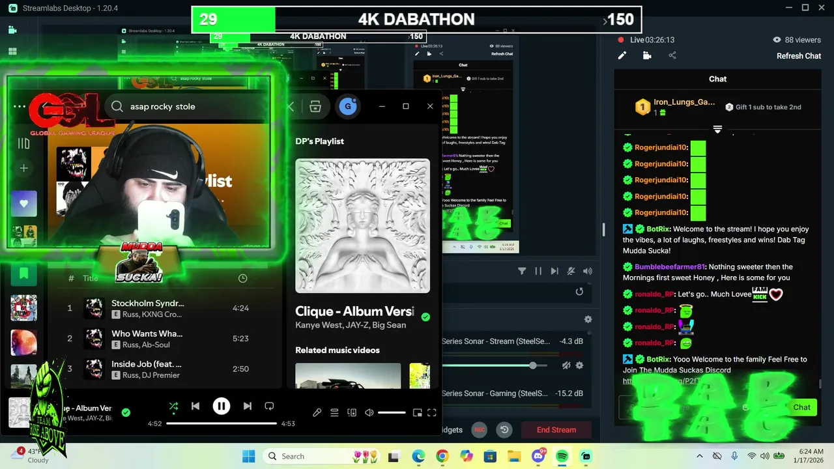
Task: Click refresh arrow in events panel
Action: [x=579, y=292]
